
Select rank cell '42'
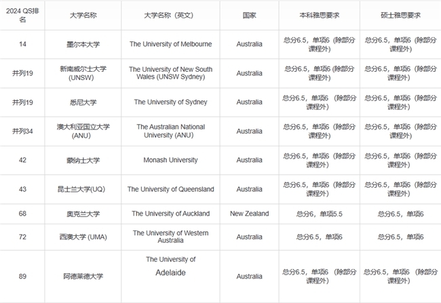click(22, 160)
